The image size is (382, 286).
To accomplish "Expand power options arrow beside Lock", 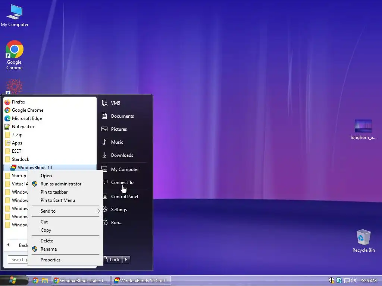I will 126,260.
